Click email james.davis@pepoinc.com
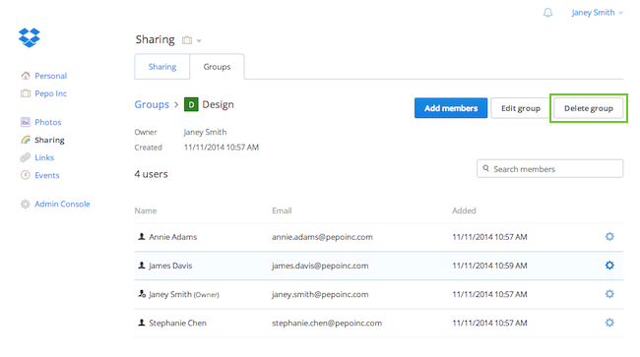This screenshot has width=640, height=357. (320, 266)
